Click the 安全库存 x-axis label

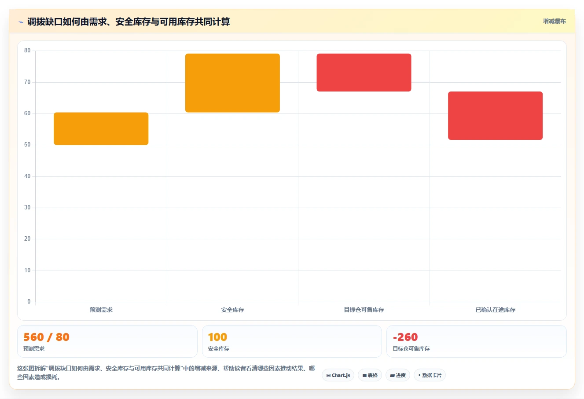pyautogui.click(x=232, y=310)
